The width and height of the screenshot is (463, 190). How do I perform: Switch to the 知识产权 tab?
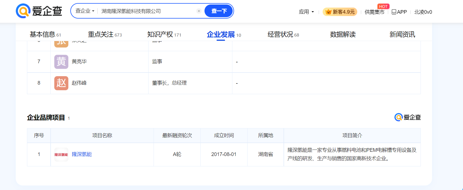pyautogui.click(x=164, y=34)
